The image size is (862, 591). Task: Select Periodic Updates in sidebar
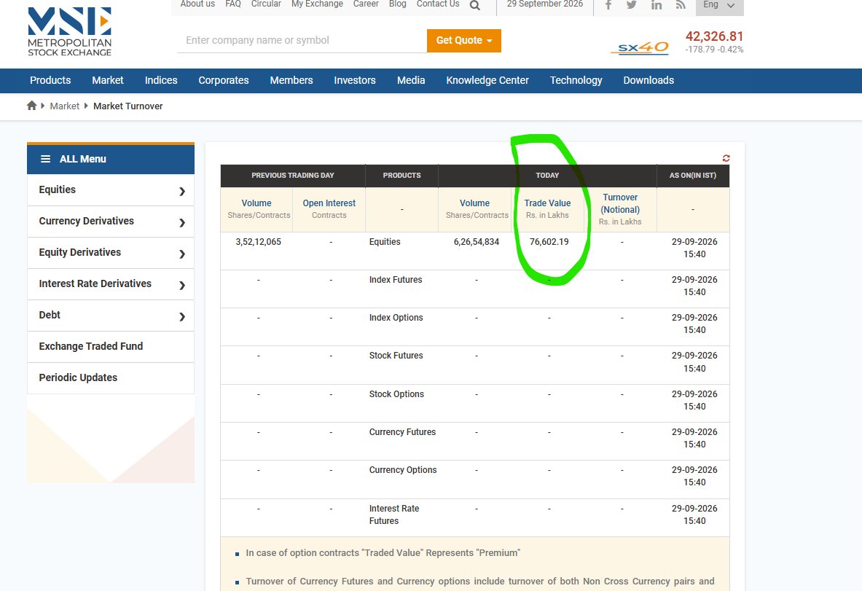point(111,377)
